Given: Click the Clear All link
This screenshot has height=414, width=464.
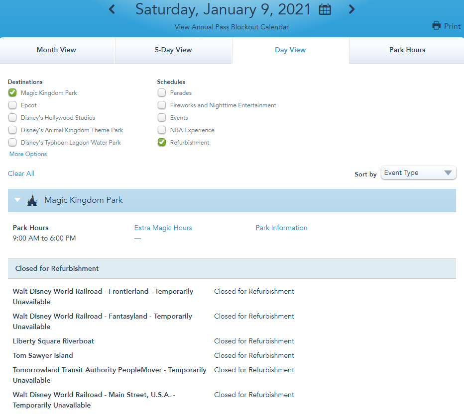Looking at the screenshot, I should [21, 173].
